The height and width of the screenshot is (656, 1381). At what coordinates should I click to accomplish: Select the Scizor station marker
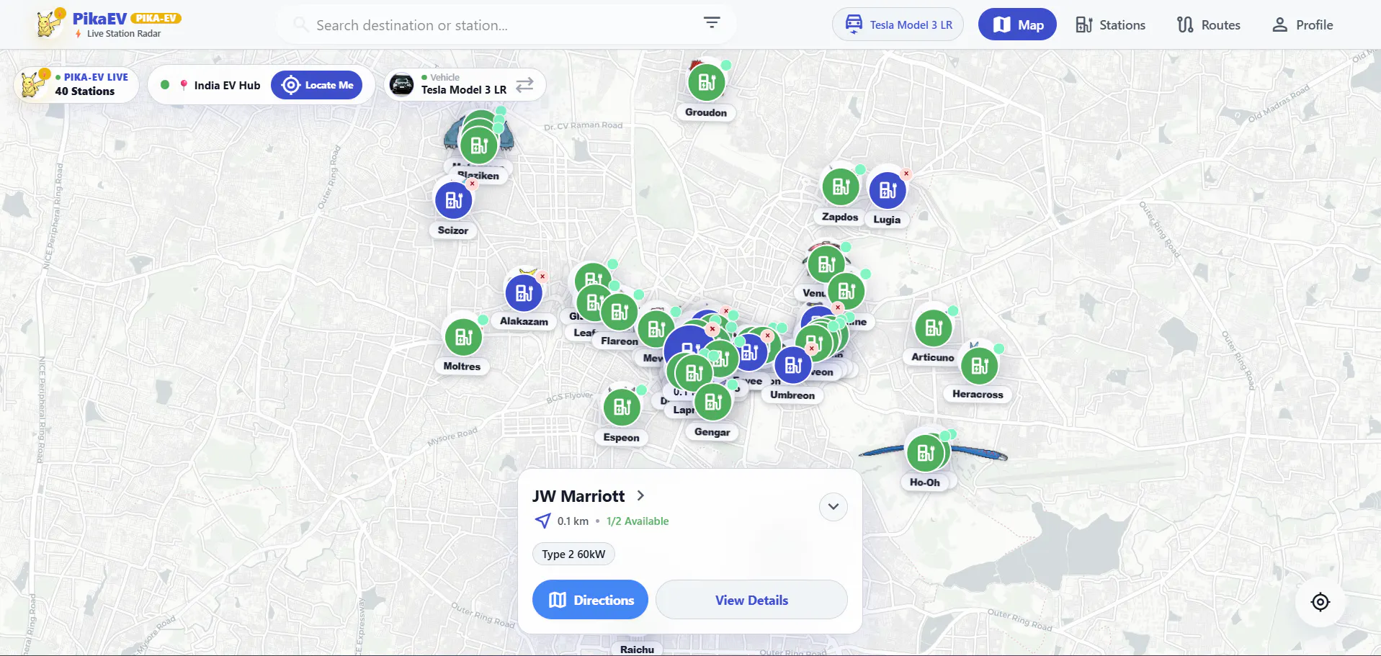(454, 200)
